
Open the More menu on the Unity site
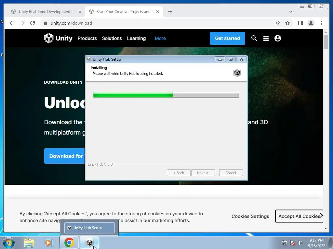(x=160, y=38)
